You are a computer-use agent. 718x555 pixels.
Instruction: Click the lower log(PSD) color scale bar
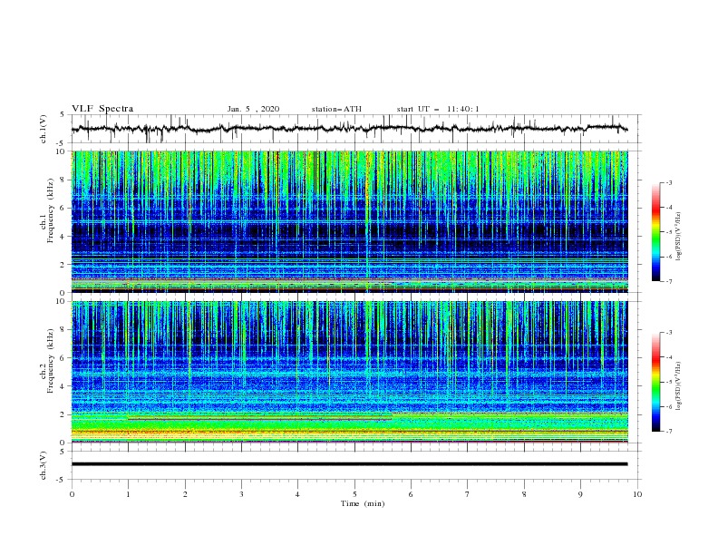655,382
